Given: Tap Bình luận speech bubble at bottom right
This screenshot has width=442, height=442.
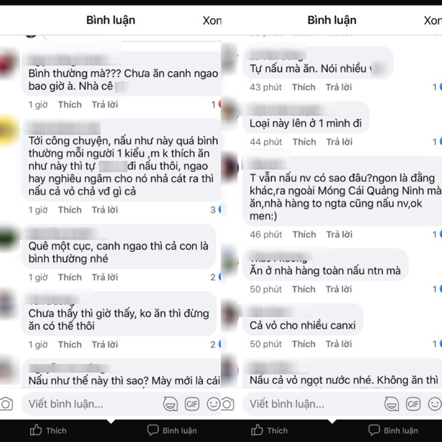Looking at the screenshot, I should pos(393,431).
